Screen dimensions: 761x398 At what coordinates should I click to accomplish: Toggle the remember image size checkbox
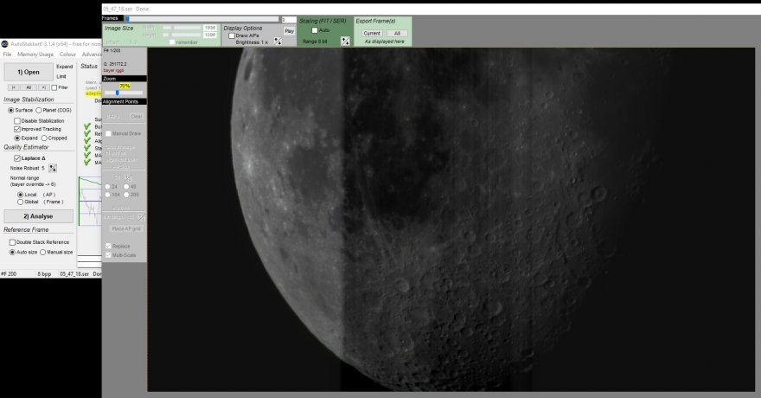(172, 42)
